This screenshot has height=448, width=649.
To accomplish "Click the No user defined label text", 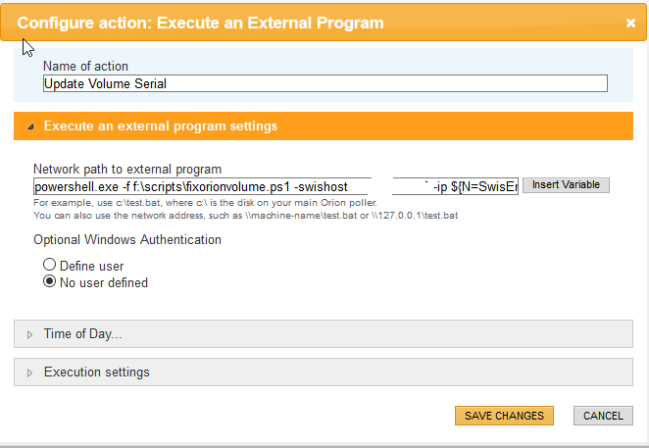I will coord(104,283).
